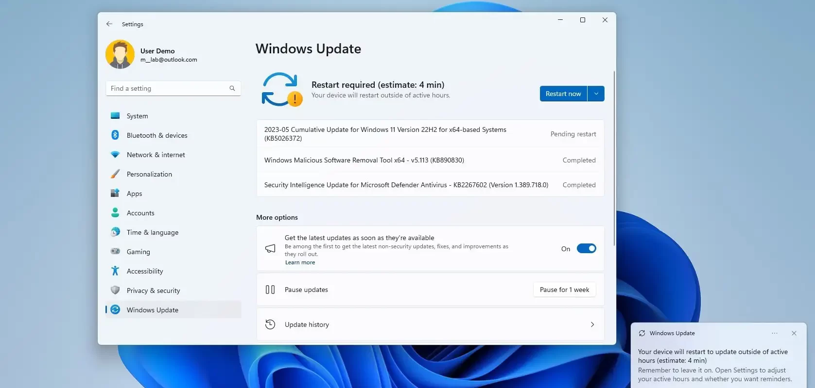The width and height of the screenshot is (815, 388).
Task: Click the KB5026372 cumulative update entry
Action: (430, 134)
